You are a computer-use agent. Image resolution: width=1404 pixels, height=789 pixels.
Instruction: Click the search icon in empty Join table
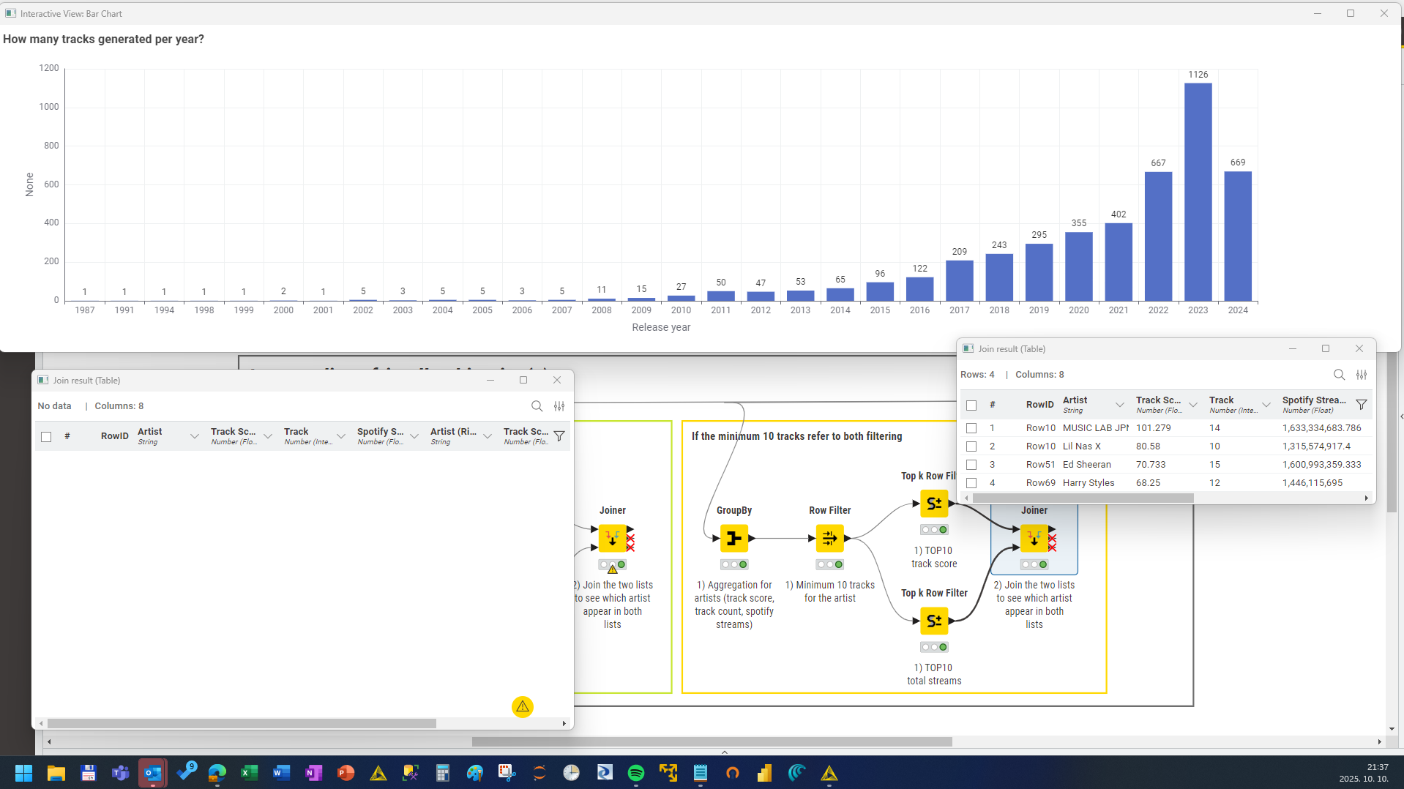537,406
